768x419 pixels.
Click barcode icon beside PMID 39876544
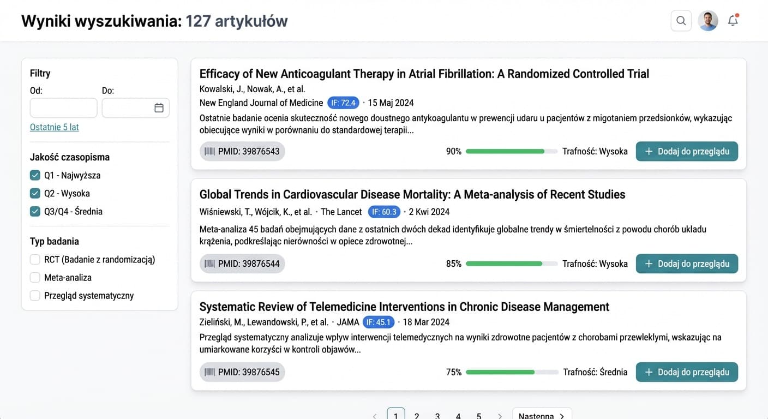[x=209, y=264]
